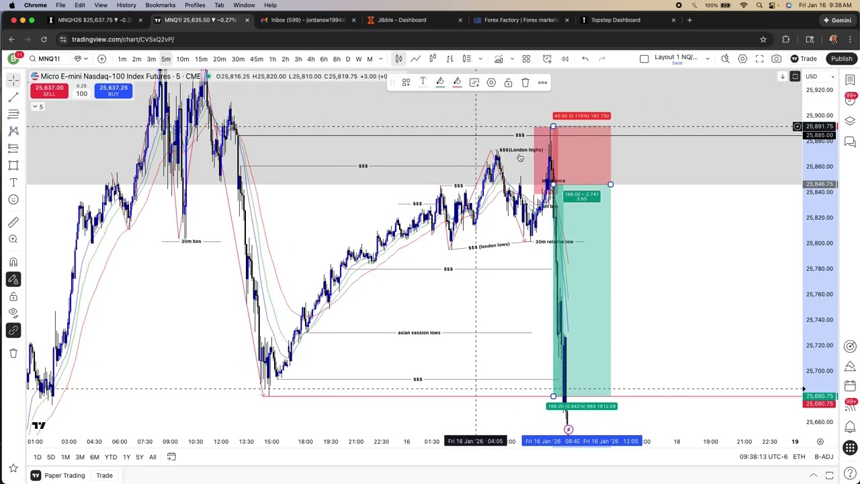The height and width of the screenshot is (484, 860).
Task: Toggle lock all drawings in left toolbar
Action: click(x=13, y=296)
